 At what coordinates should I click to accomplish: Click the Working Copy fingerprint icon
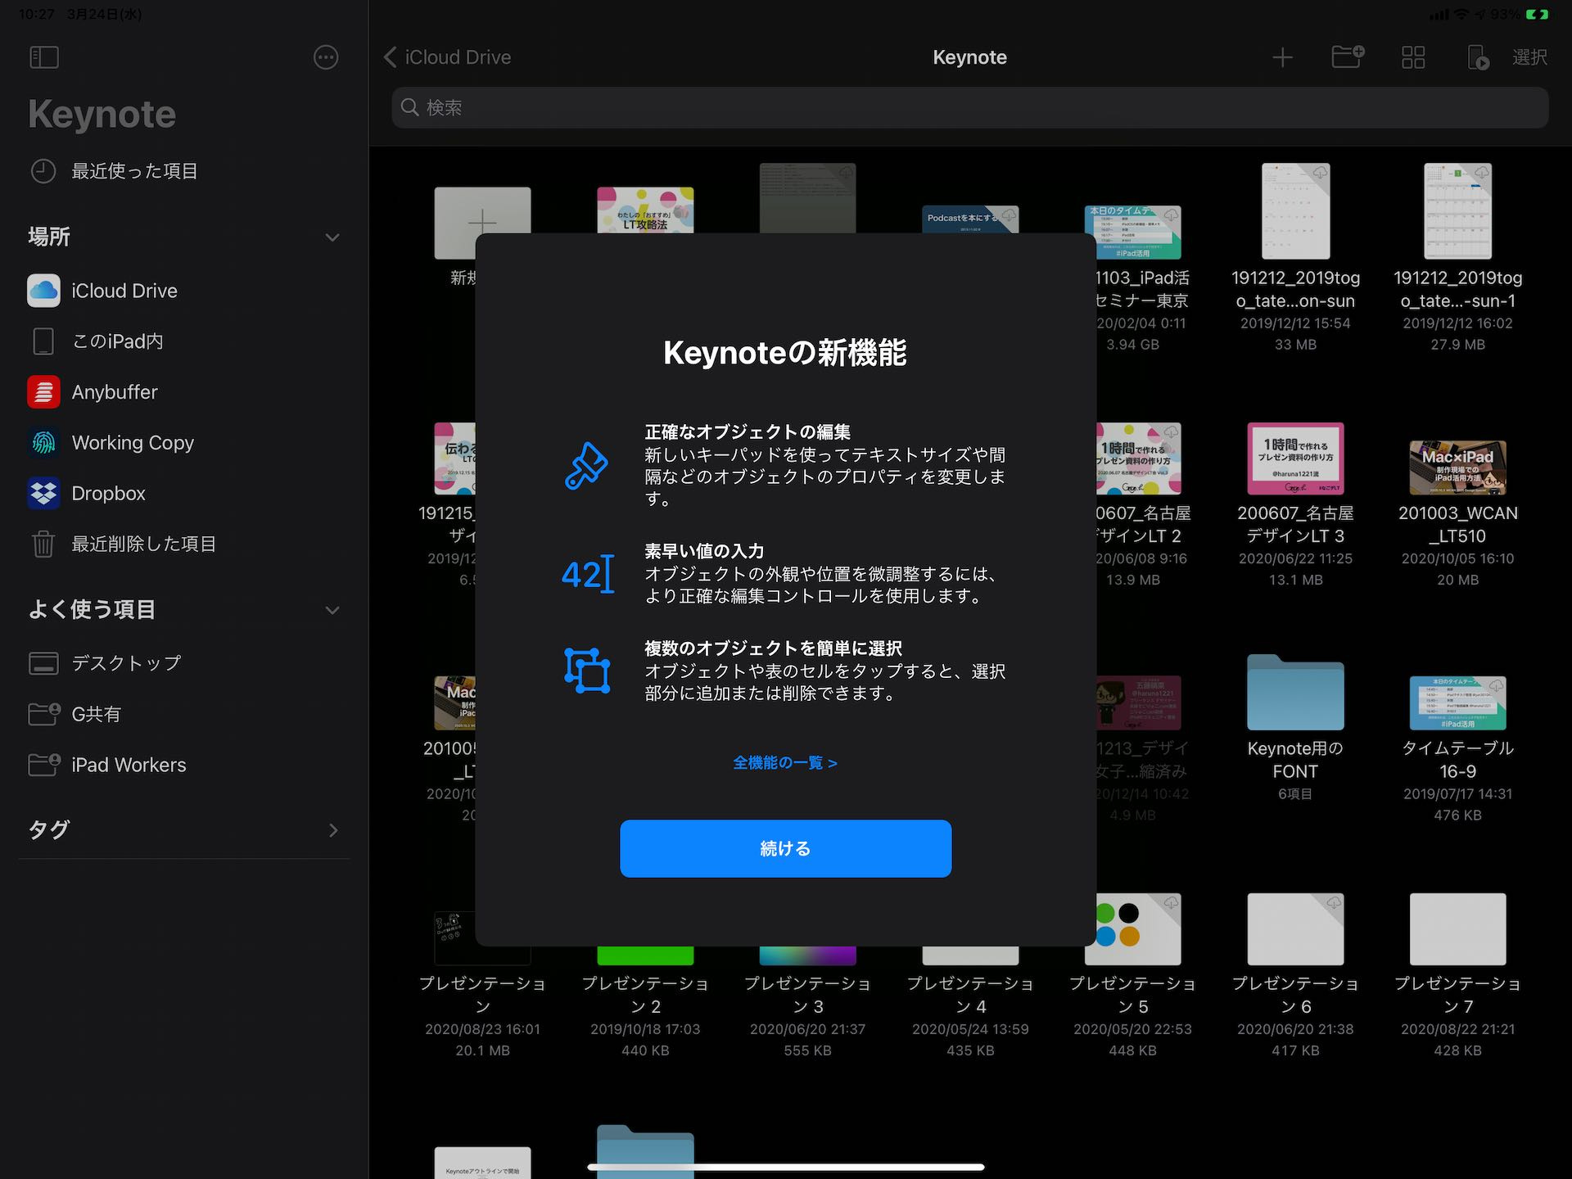tap(43, 443)
